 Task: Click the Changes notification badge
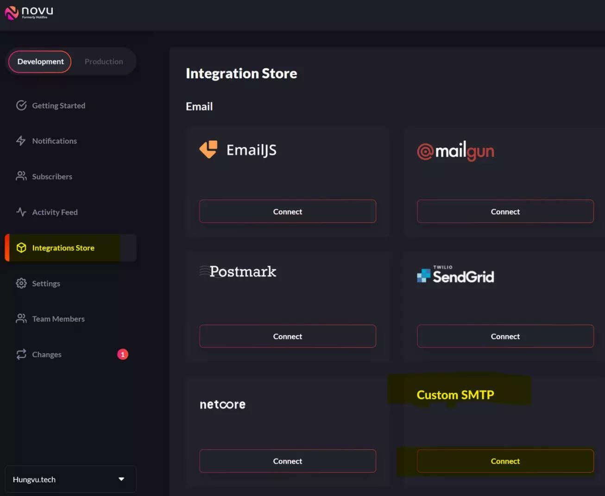click(x=123, y=354)
